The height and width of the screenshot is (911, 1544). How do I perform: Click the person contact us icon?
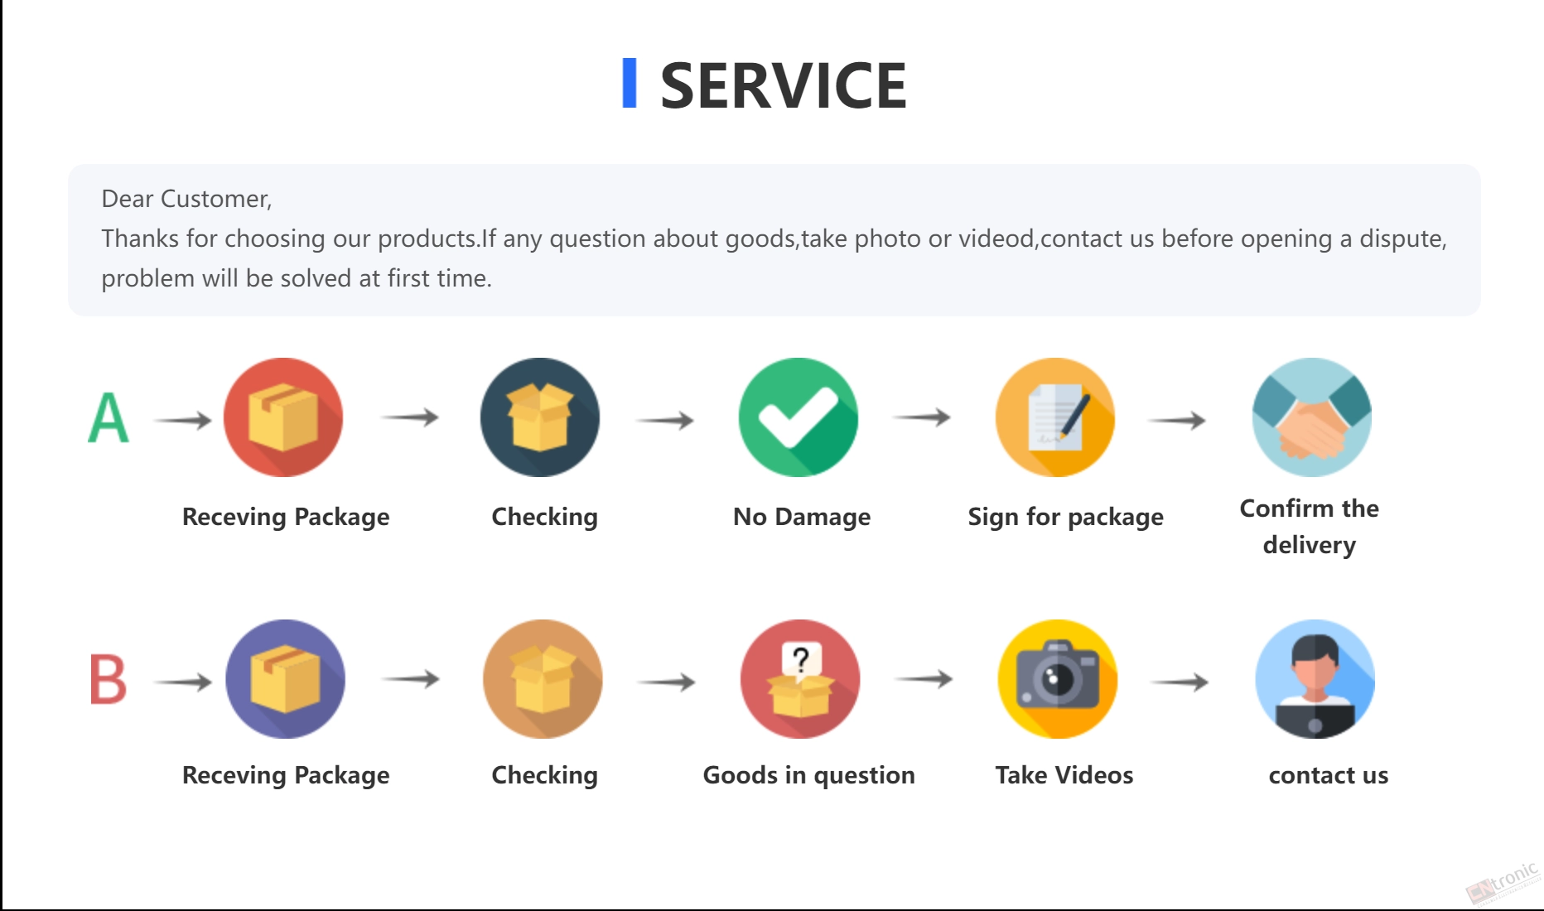[1315, 679]
